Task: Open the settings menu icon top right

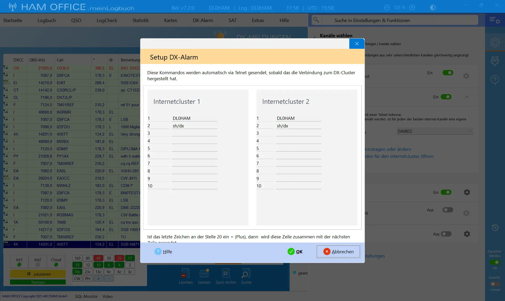Action: 494,20
